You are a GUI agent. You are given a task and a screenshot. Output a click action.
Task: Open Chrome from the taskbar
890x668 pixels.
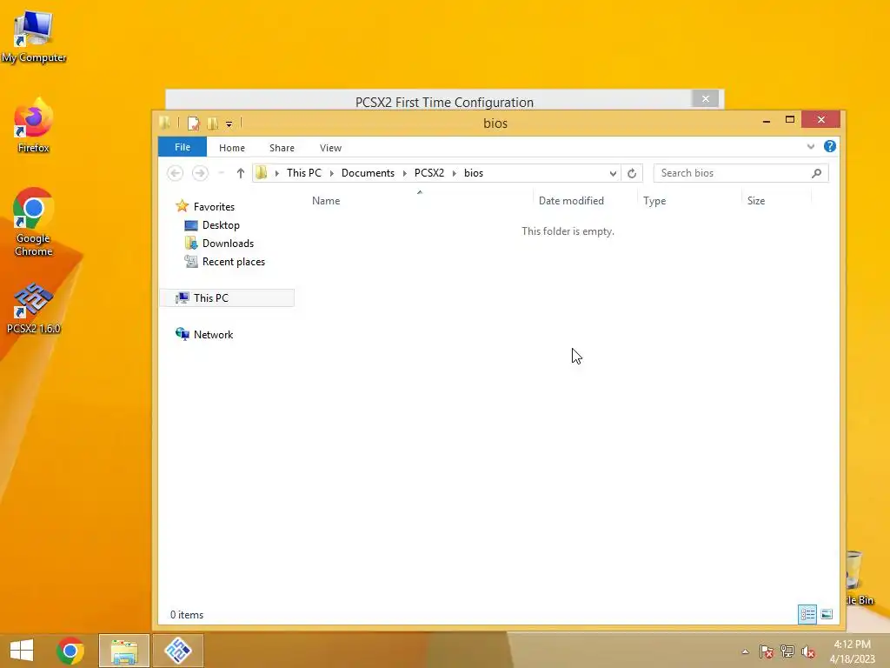coord(70,651)
